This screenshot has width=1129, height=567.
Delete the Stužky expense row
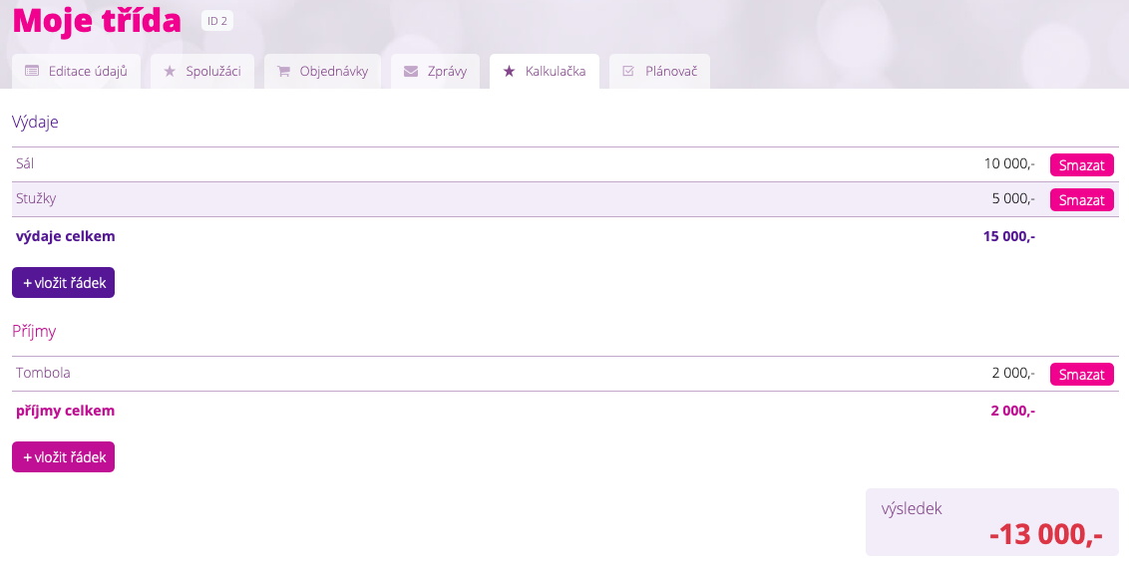tap(1081, 200)
